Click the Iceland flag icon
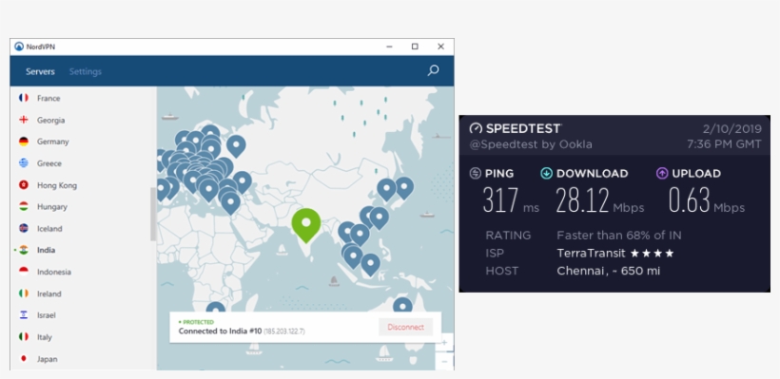Screen dimensions: 780x379 coord(24,229)
